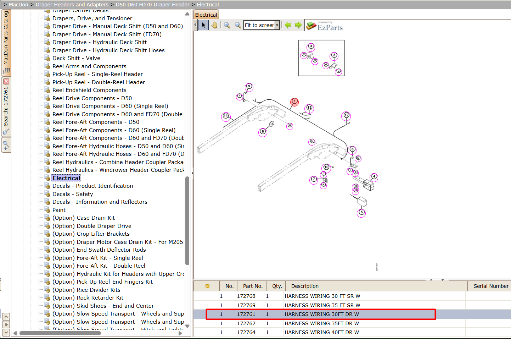Image resolution: width=511 pixels, height=339 pixels.
Task: Select part 172764 harness wiring 40FT row
Action: tap(352, 332)
